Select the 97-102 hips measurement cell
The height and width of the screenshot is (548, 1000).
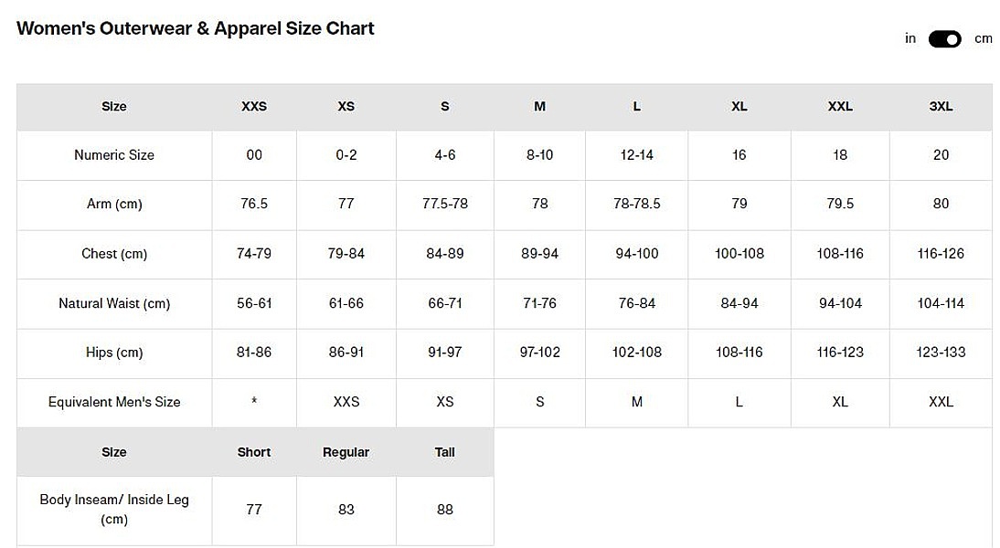[539, 353]
